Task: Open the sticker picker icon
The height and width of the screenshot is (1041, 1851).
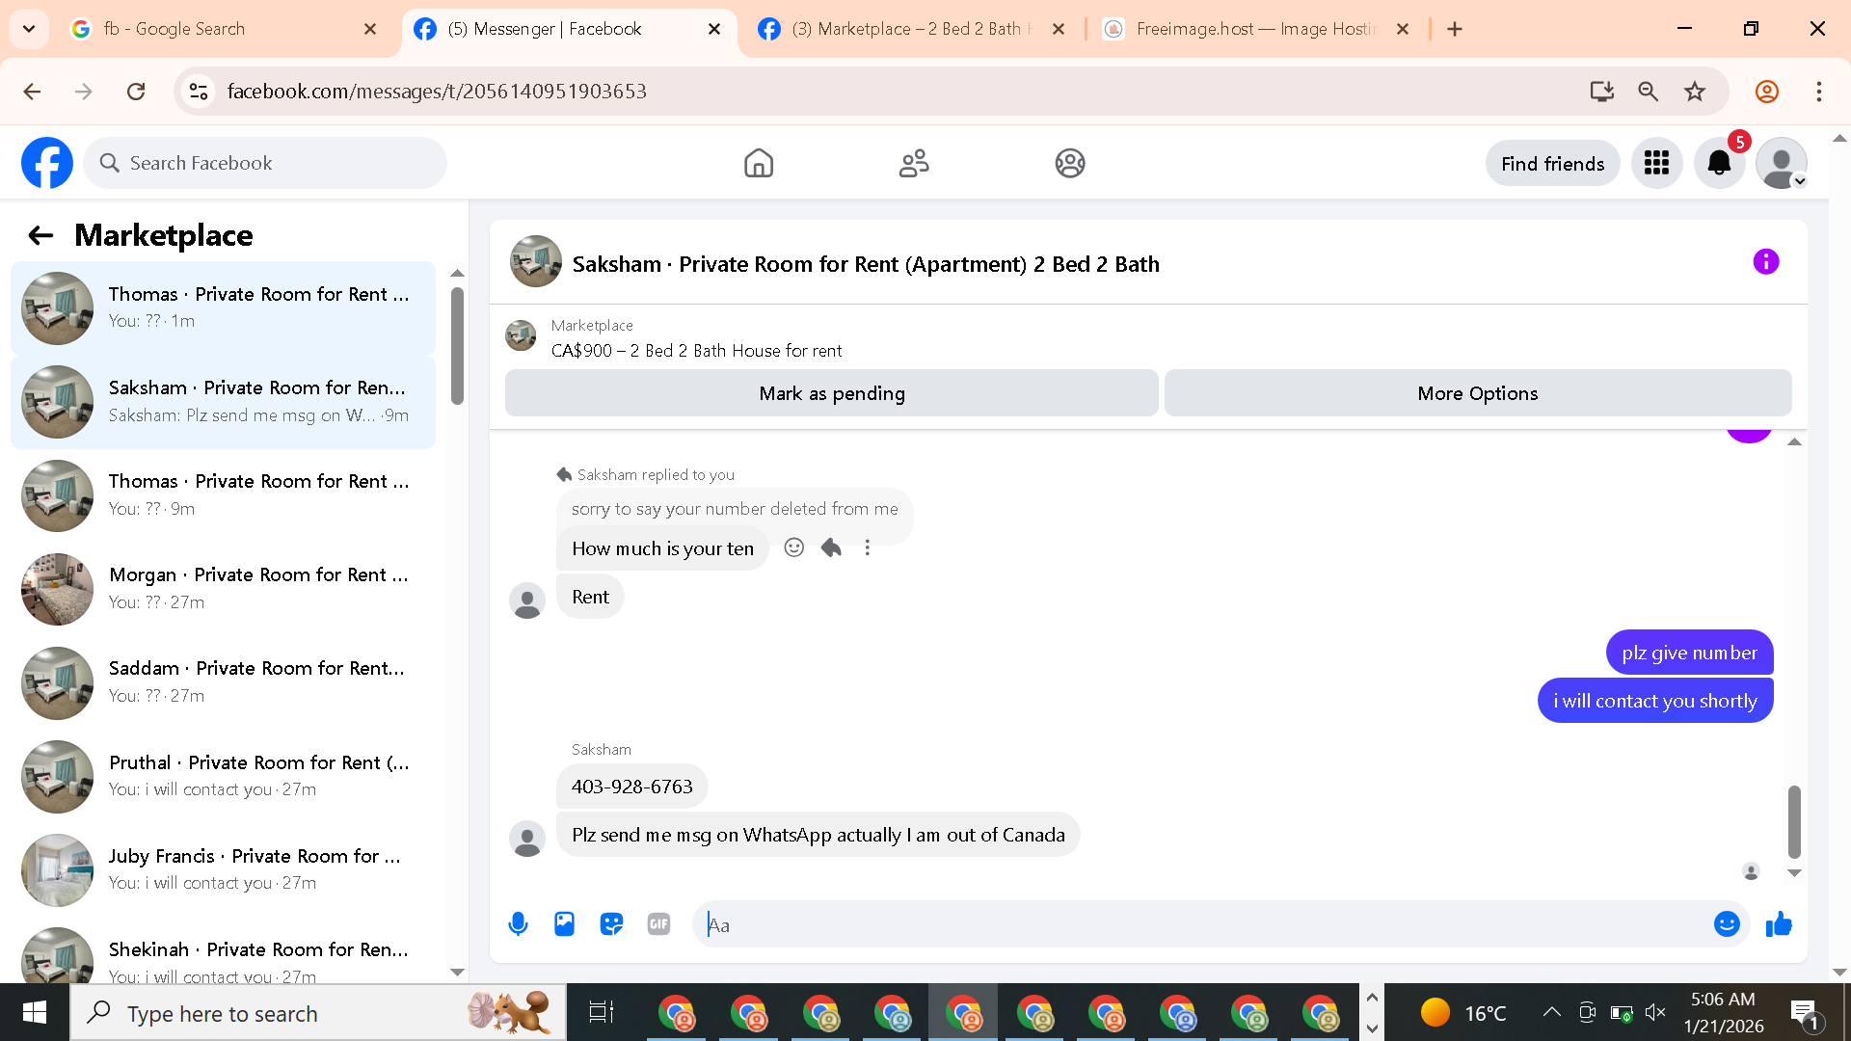Action: [x=611, y=924]
